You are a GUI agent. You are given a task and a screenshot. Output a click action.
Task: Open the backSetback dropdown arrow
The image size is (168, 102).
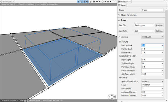(162, 45)
